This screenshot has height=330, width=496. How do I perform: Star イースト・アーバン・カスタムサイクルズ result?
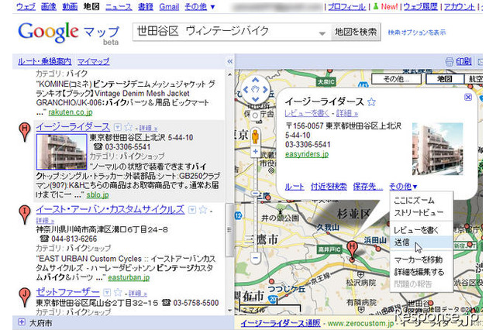(x=203, y=210)
